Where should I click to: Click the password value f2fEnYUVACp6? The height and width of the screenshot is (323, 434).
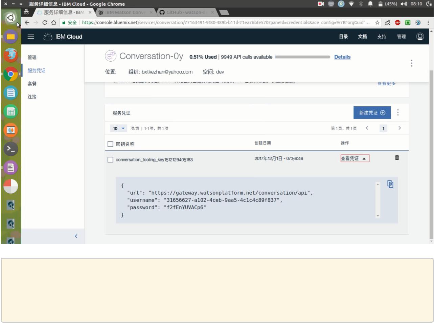[185, 207]
